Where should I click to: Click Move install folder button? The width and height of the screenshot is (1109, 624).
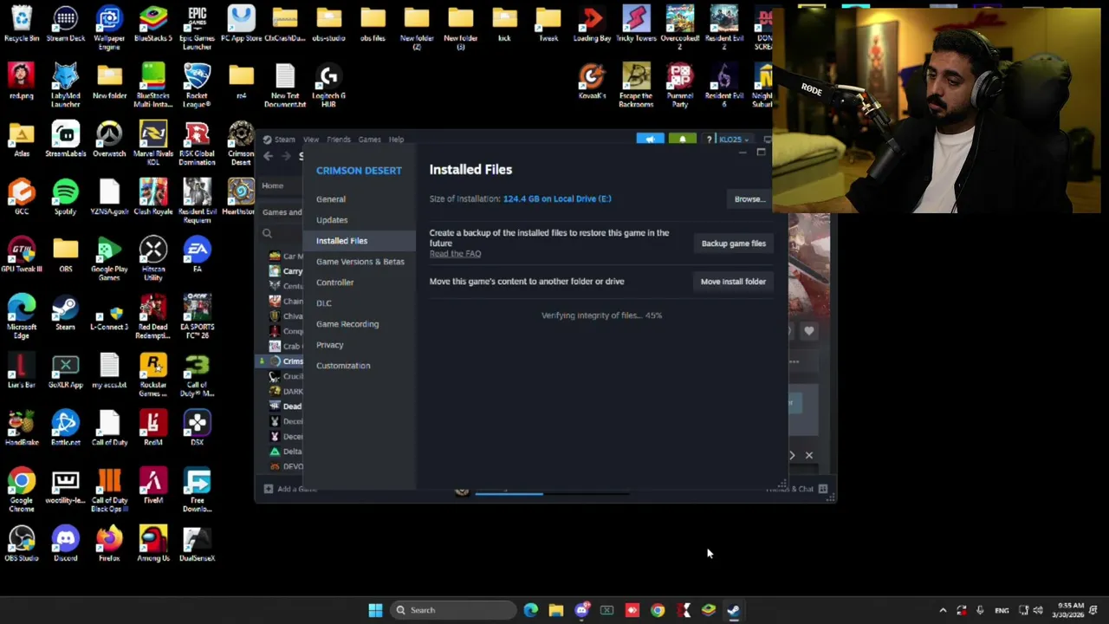click(733, 282)
